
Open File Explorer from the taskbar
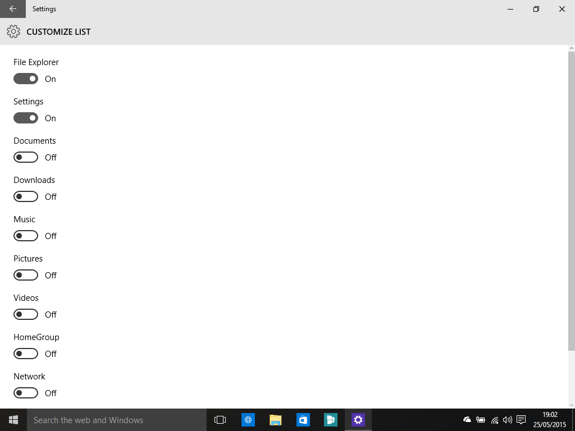click(275, 420)
